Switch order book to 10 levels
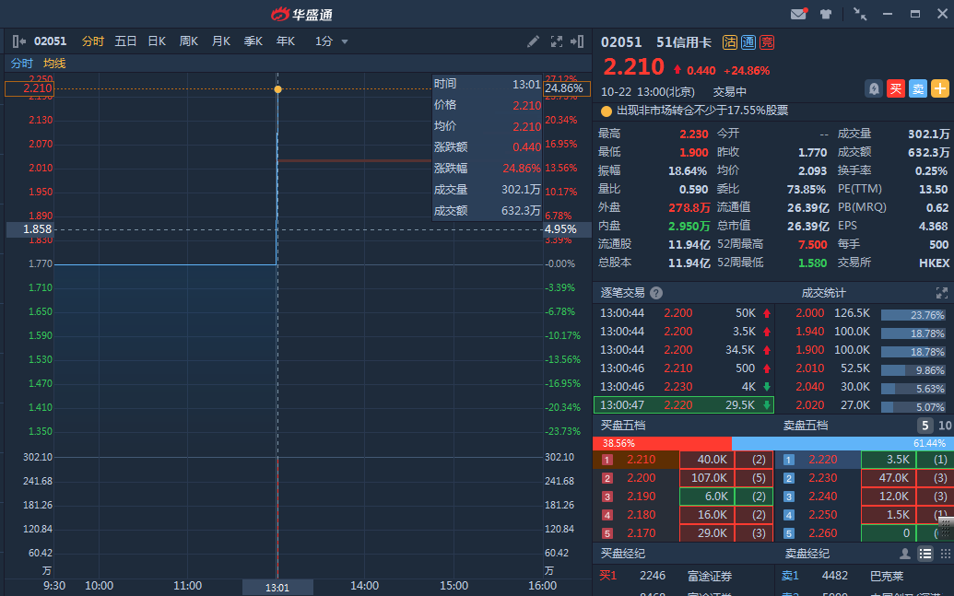954x596 pixels. (x=944, y=426)
